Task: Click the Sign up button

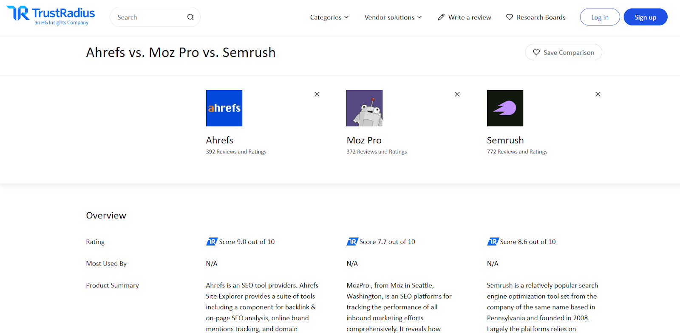Action: tap(646, 17)
